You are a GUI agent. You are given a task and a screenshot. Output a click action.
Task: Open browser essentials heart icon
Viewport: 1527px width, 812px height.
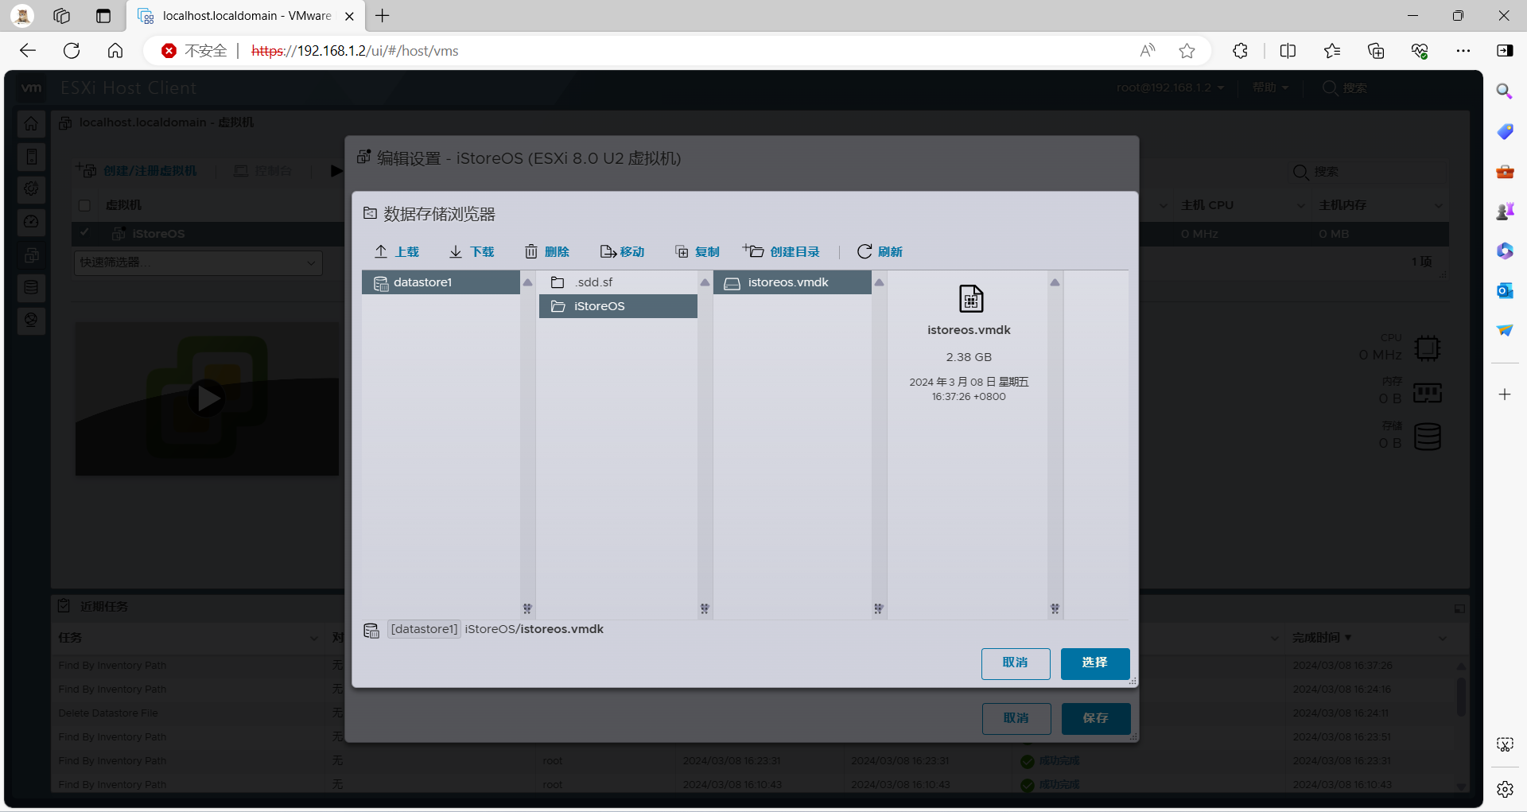click(1420, 51)
